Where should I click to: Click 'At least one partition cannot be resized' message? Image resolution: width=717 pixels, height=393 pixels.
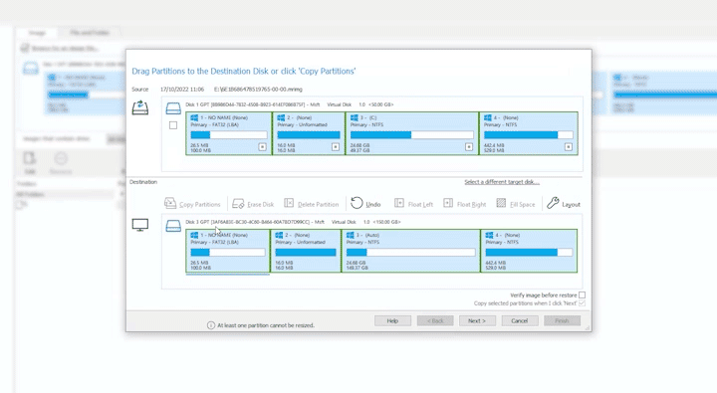pos(266,325)
